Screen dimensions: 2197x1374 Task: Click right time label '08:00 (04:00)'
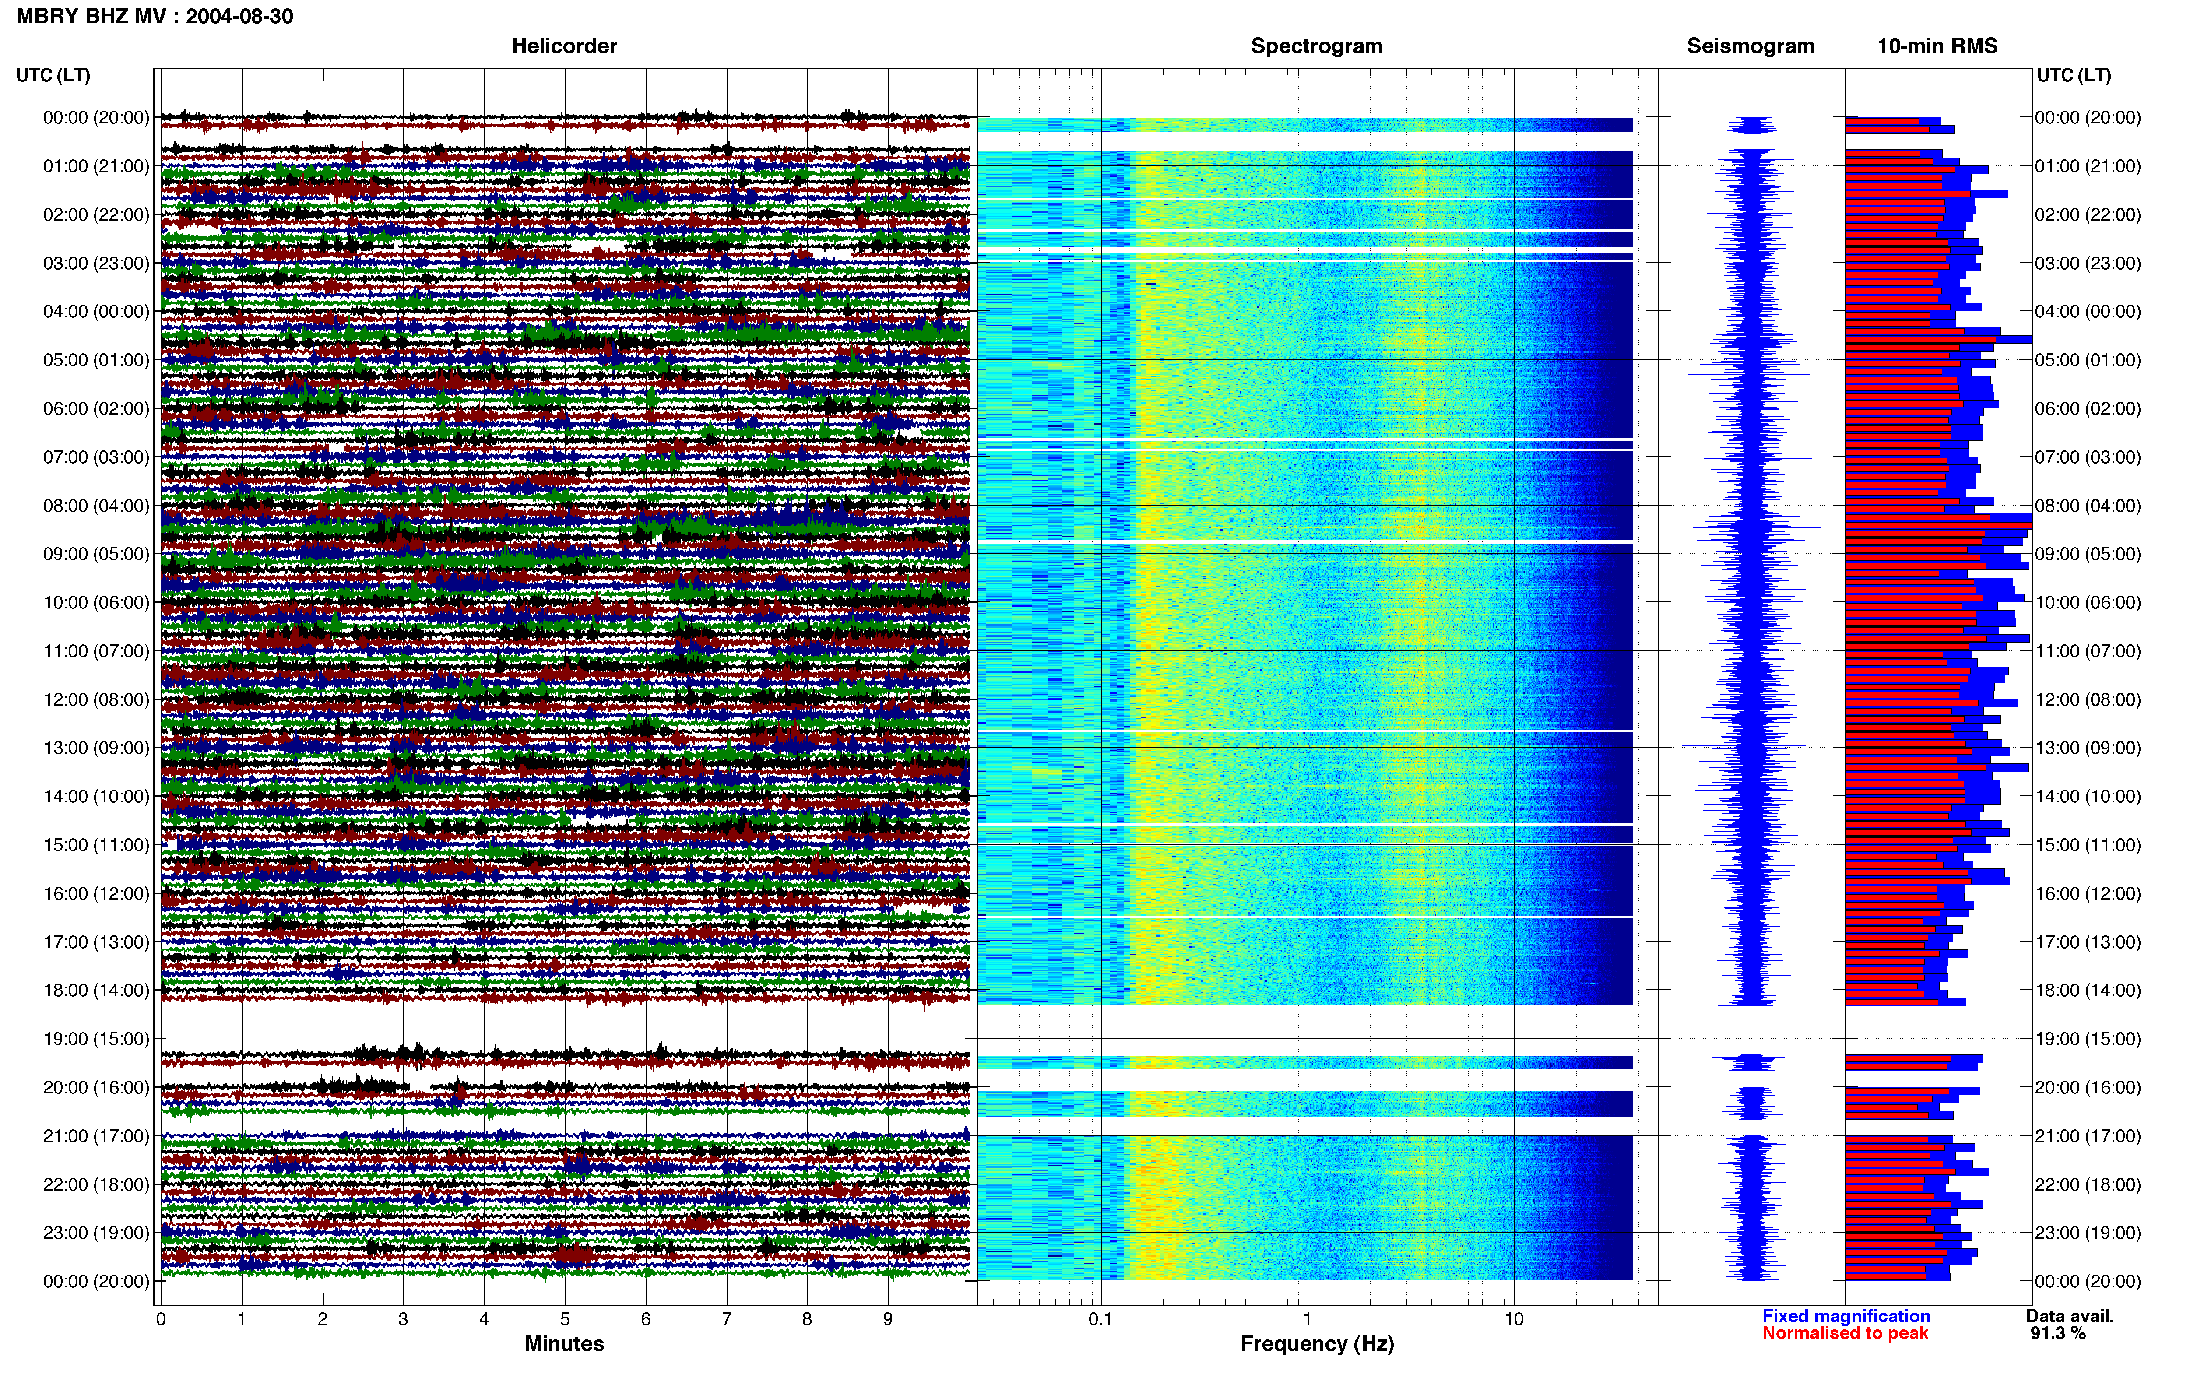2088,505
